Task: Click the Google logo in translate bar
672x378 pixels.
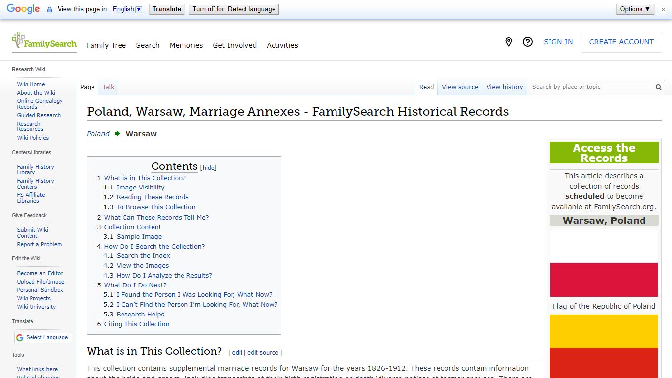Action: pyautogui.click(x=23, y=9)
